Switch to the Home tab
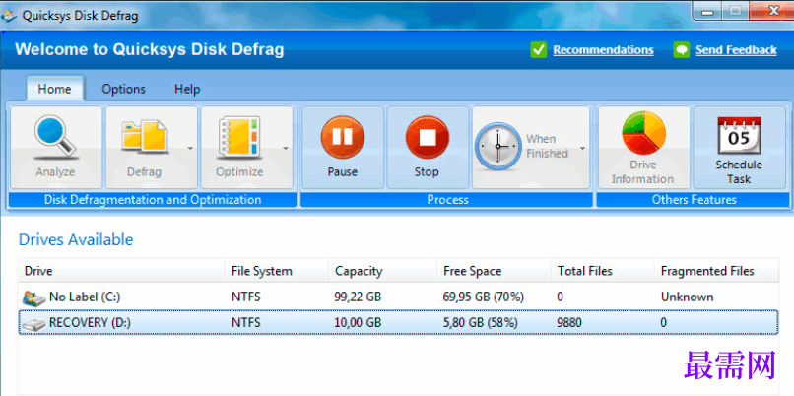 pyautogui.click(x=55, y=89)
